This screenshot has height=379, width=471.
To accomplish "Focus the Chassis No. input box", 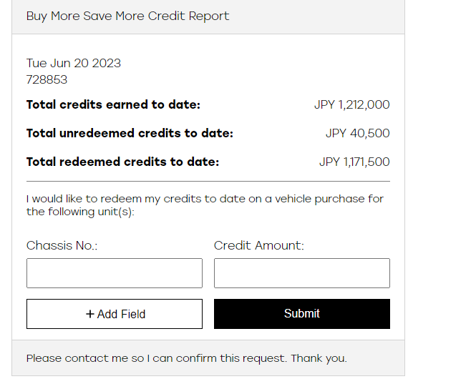I will click(115, 273).
